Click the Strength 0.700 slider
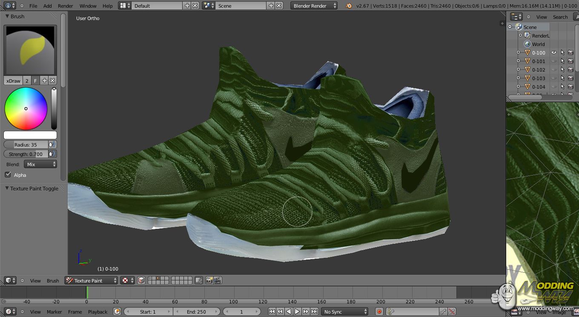The height and width of the screenshot is (317, 579). (26, 154)
